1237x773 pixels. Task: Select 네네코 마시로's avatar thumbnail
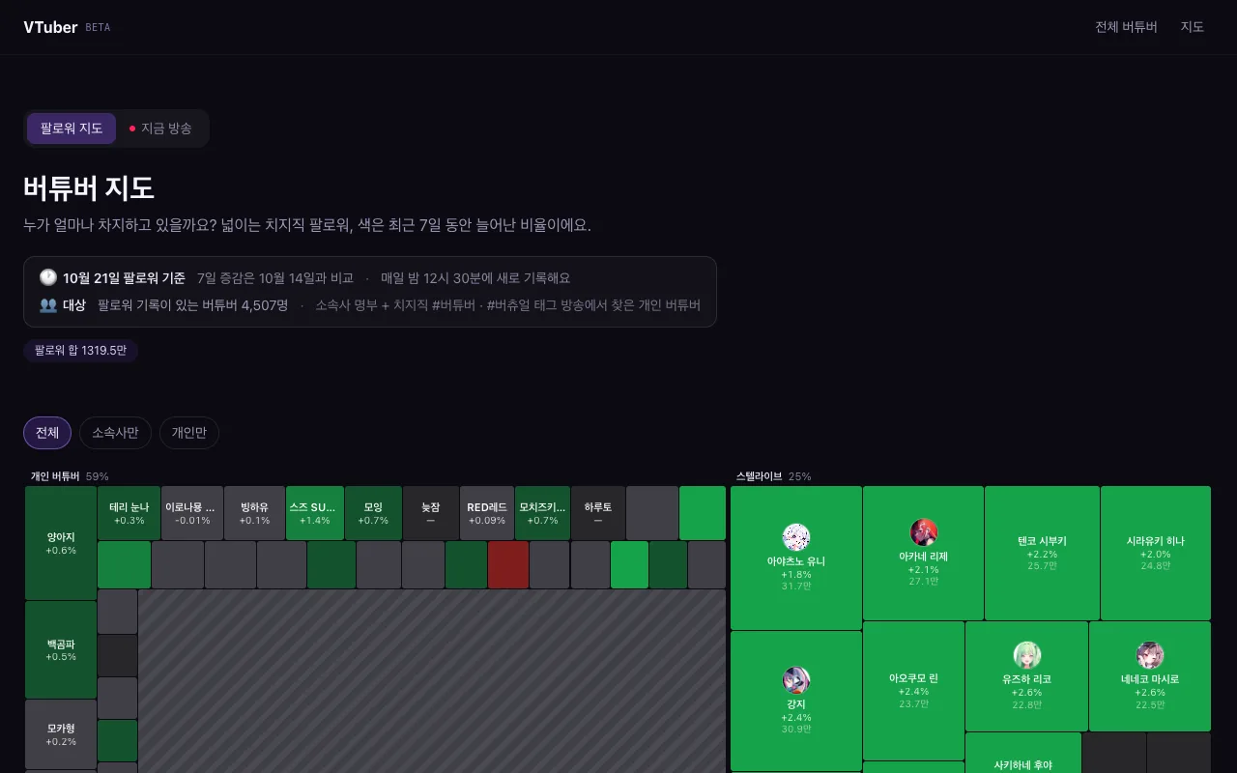(1150, 655)
